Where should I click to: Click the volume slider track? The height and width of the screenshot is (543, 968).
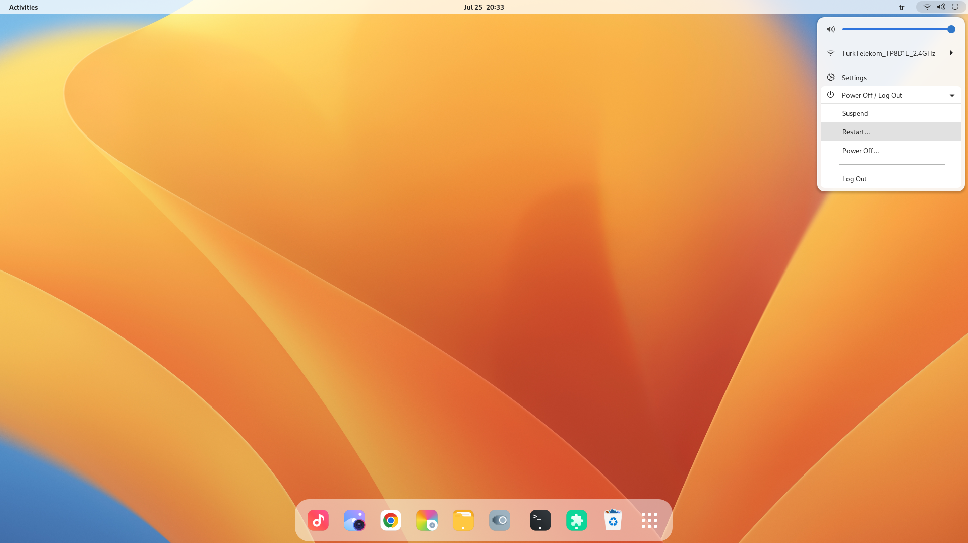pos(898,29)
